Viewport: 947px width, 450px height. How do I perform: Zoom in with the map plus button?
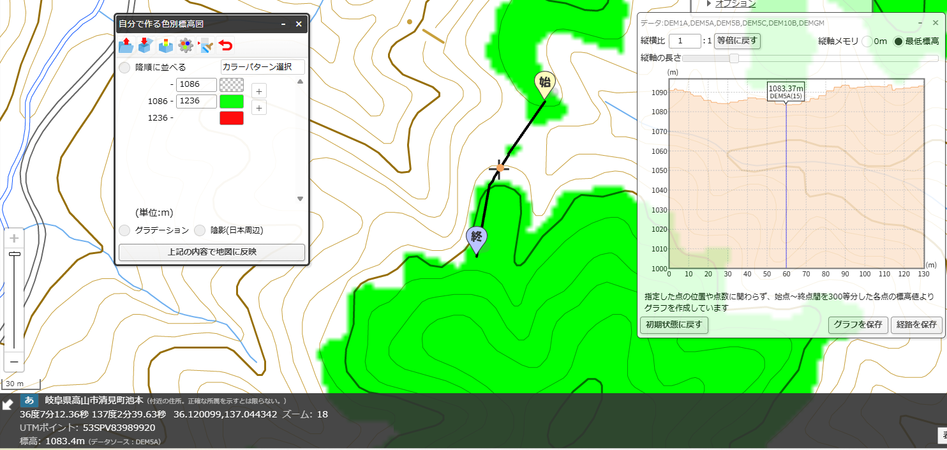(x=14, y=238)
